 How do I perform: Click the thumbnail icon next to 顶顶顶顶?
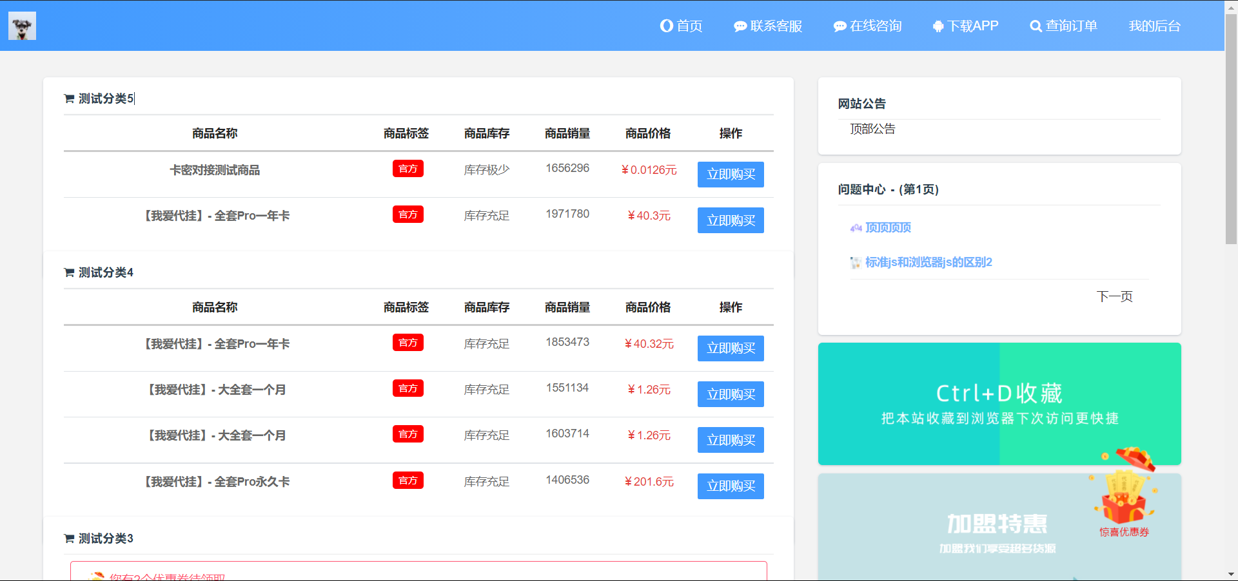point(856,228)
